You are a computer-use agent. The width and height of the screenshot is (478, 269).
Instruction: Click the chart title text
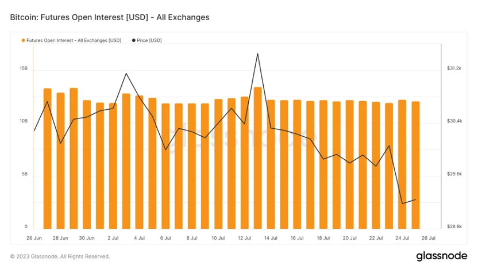point(110,17)
